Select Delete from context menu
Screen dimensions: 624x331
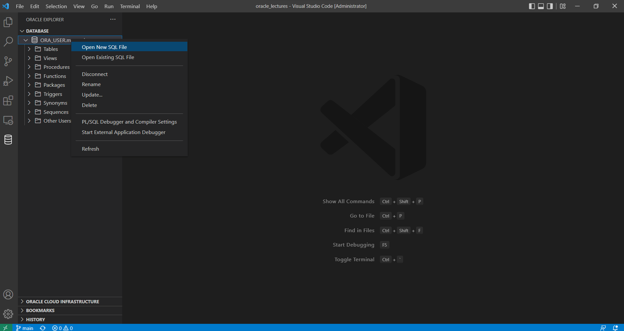click(129, 105)
